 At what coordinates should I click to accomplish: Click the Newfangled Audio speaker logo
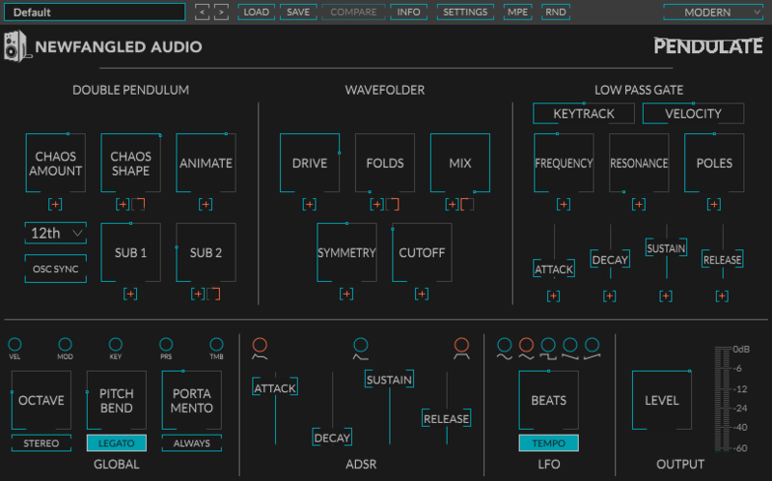coord(15,45)
